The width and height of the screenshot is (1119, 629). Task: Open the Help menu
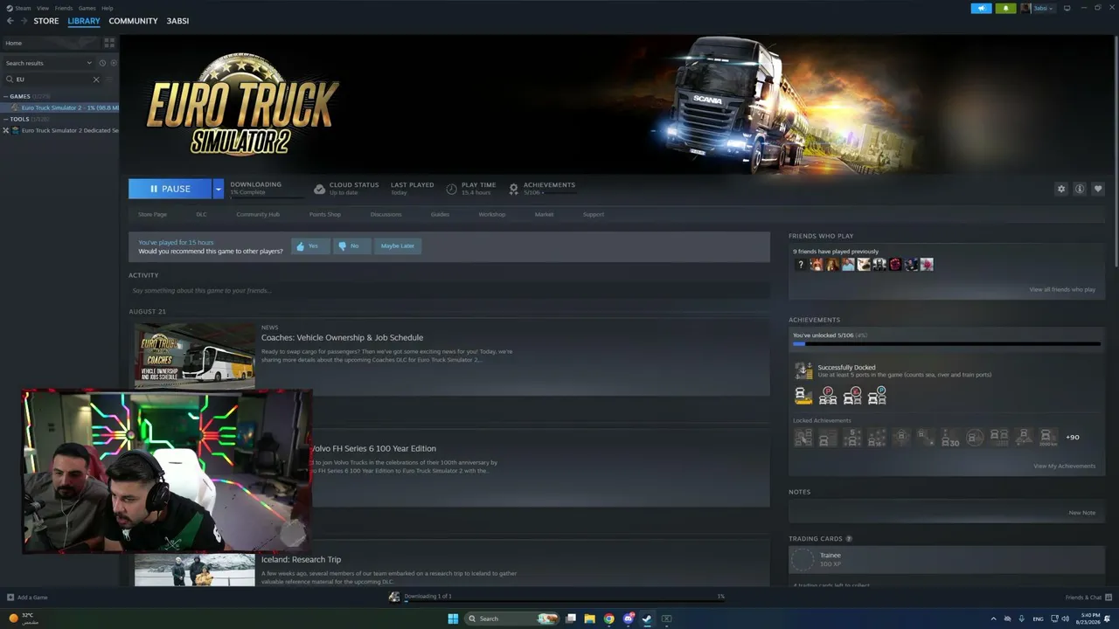click(108, 8)
